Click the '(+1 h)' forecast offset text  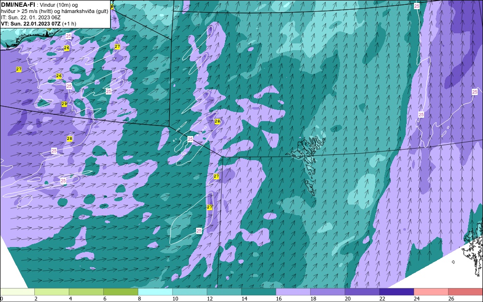pyautogui.click(x=69, y=24)
